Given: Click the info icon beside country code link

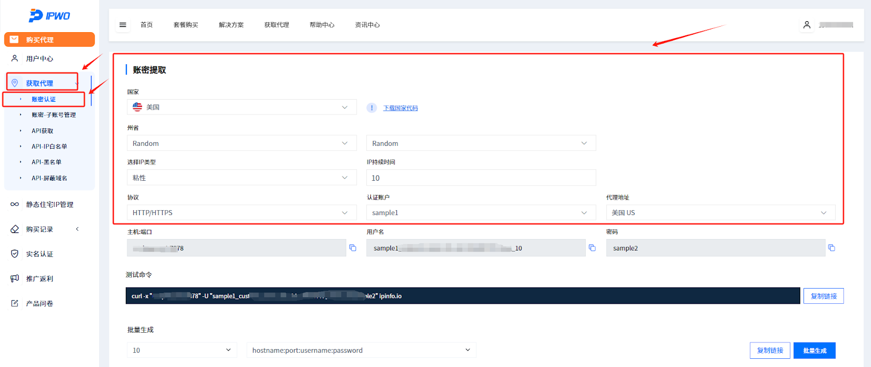Looking at the screenshot, I should pos(372,108).
